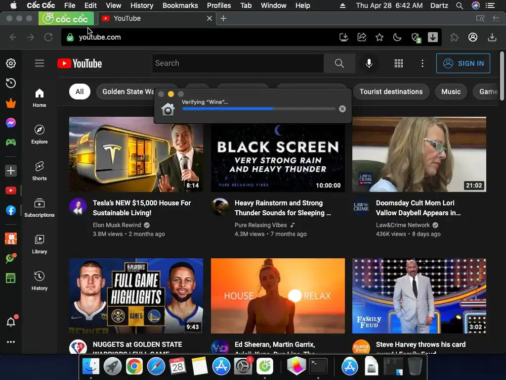The image size is (506, 380).
Task: Open the crown icon in browser sidebar
Action: tap(11, 103)
